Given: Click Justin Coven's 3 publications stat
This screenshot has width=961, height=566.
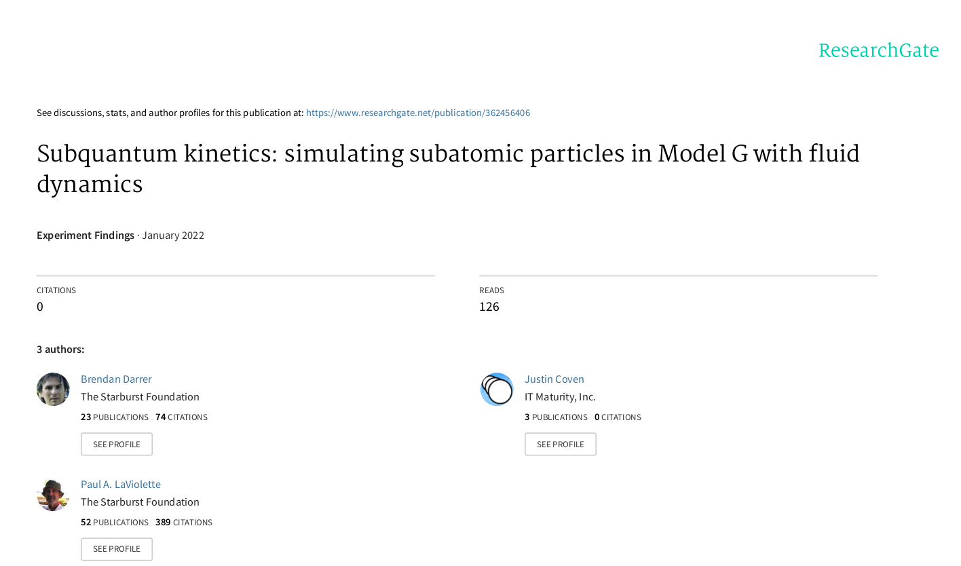Looking at the screenshot, I should (556, 417).
